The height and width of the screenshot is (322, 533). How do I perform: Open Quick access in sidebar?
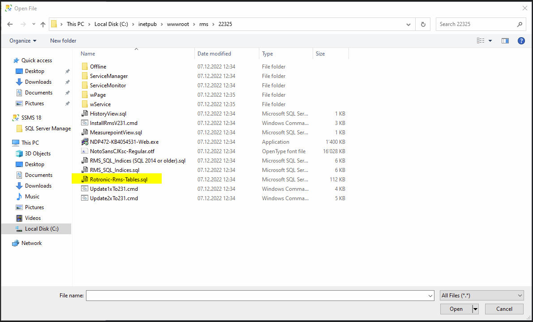pyautogui.click(x=37, y=60)
